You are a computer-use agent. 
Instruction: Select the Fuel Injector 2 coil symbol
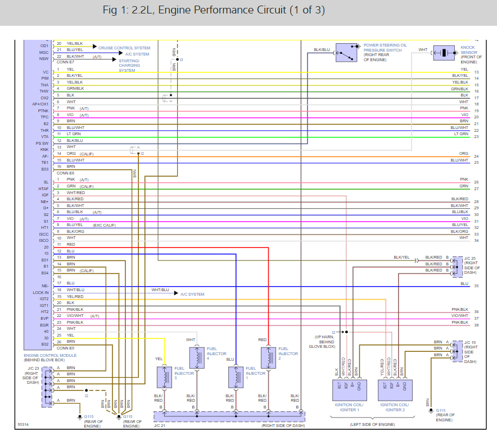coord(269,358)
